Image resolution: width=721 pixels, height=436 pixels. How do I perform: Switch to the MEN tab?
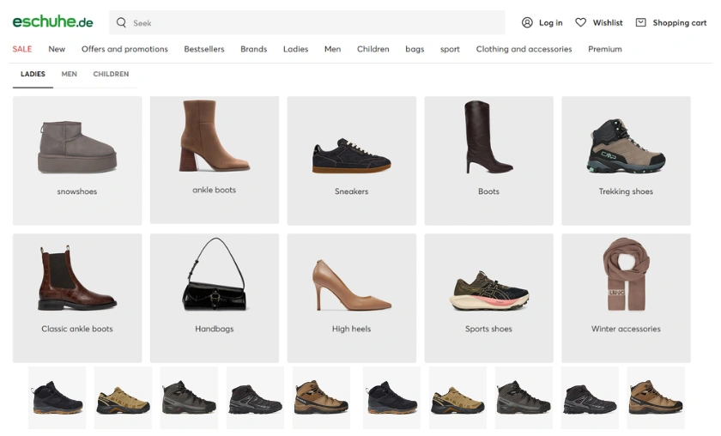(x=69, y=74)
